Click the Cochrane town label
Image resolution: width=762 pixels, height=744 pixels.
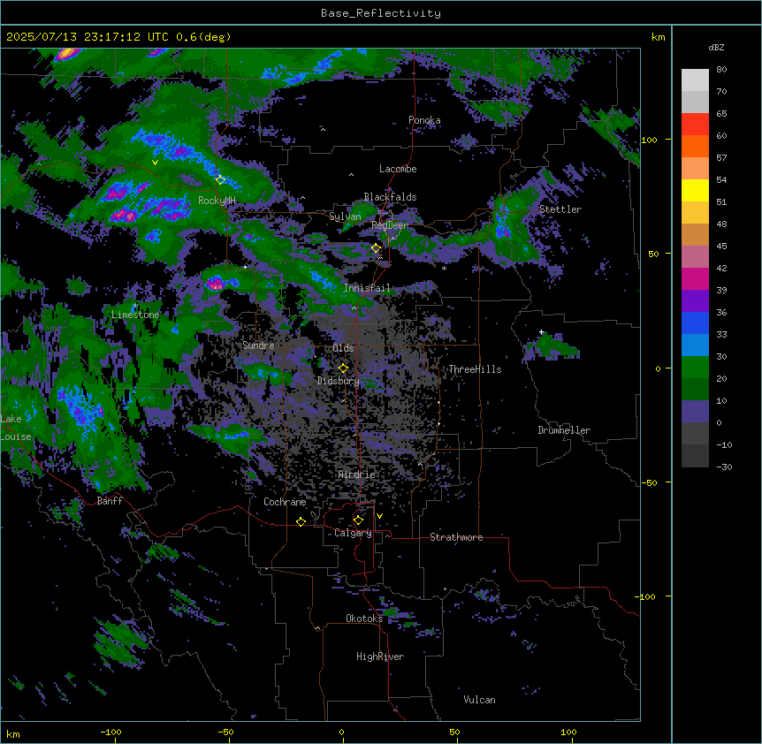point(285,502)
